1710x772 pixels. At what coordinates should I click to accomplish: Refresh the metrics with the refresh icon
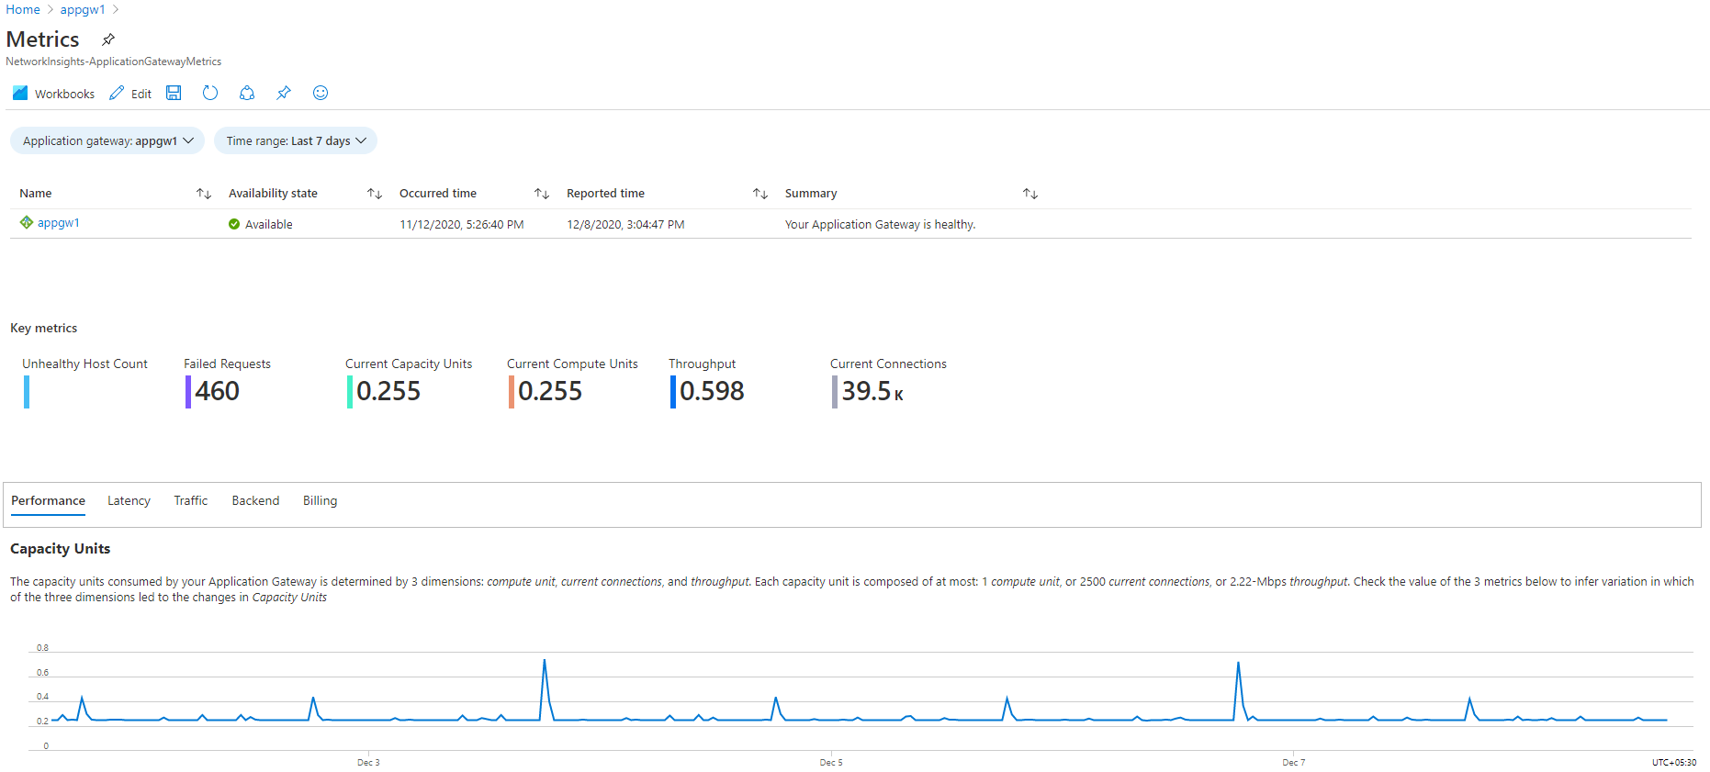pyautogui.click(x=210, y=93)
